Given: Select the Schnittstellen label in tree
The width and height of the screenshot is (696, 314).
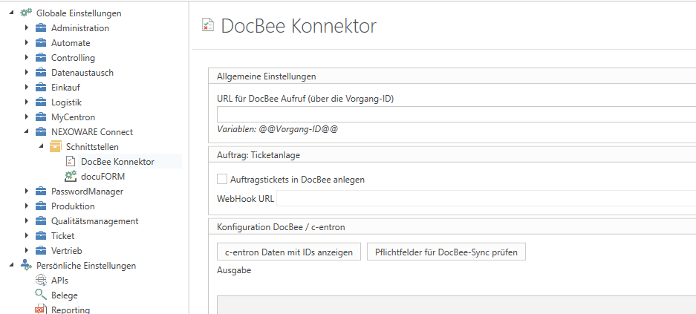Looking at the screenshot, I should tap(92, 147).
